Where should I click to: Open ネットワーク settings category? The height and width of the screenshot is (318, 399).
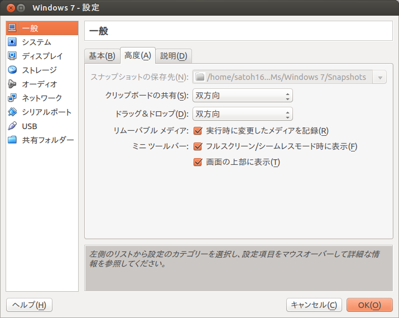pyautogui.click(x=42, y=98)
